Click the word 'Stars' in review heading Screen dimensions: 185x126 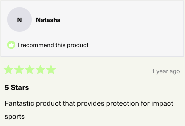point(20,88)
